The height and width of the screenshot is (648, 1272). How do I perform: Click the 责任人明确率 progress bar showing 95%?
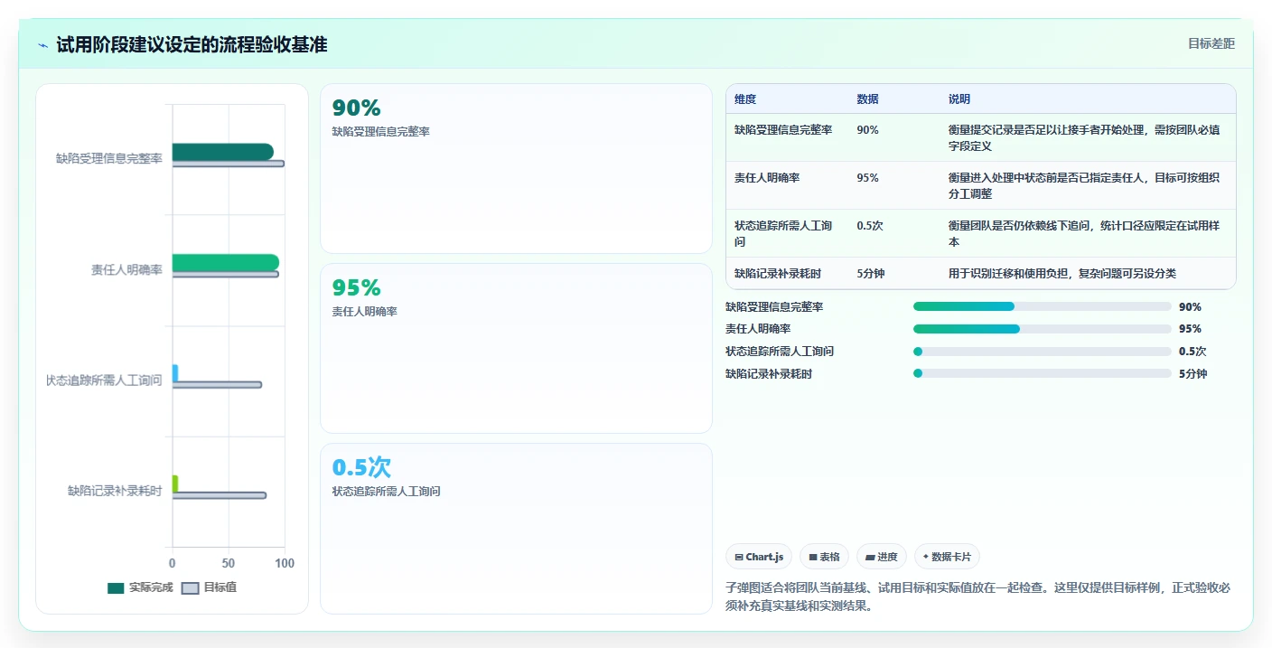click(x=1043, y=329)
